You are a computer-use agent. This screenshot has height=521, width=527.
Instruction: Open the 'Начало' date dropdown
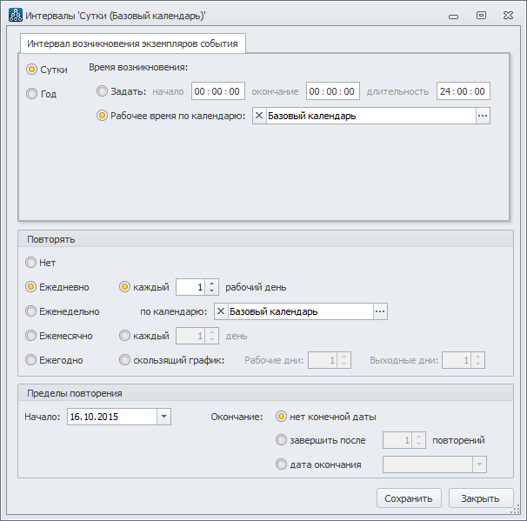164,417
